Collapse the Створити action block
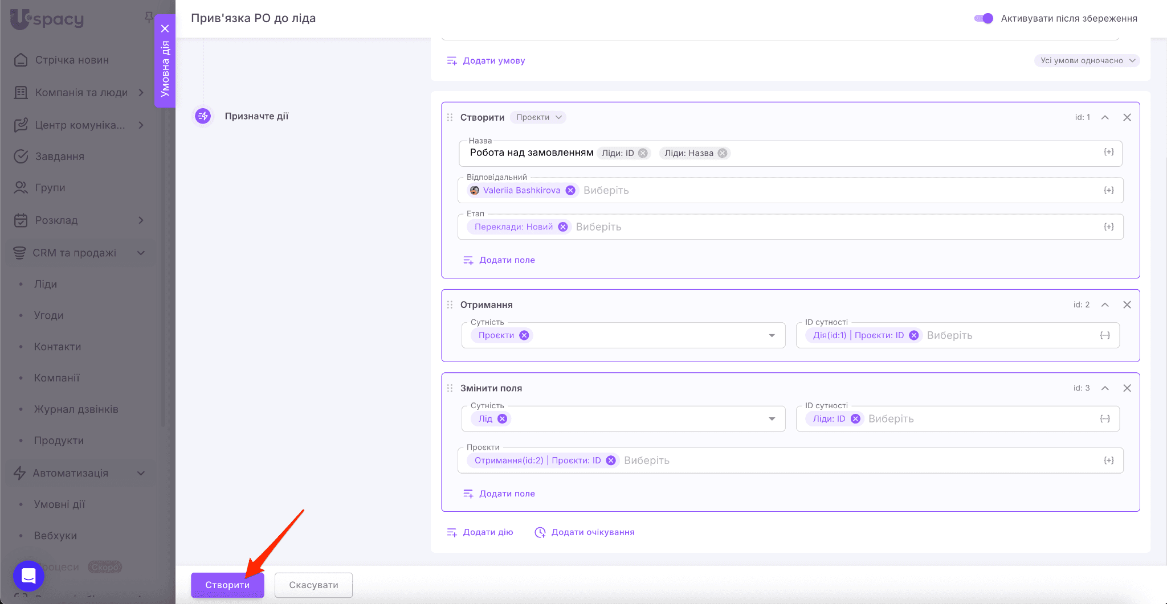The width and height of the screenshot is (1167, 604). pos(1105,117)
